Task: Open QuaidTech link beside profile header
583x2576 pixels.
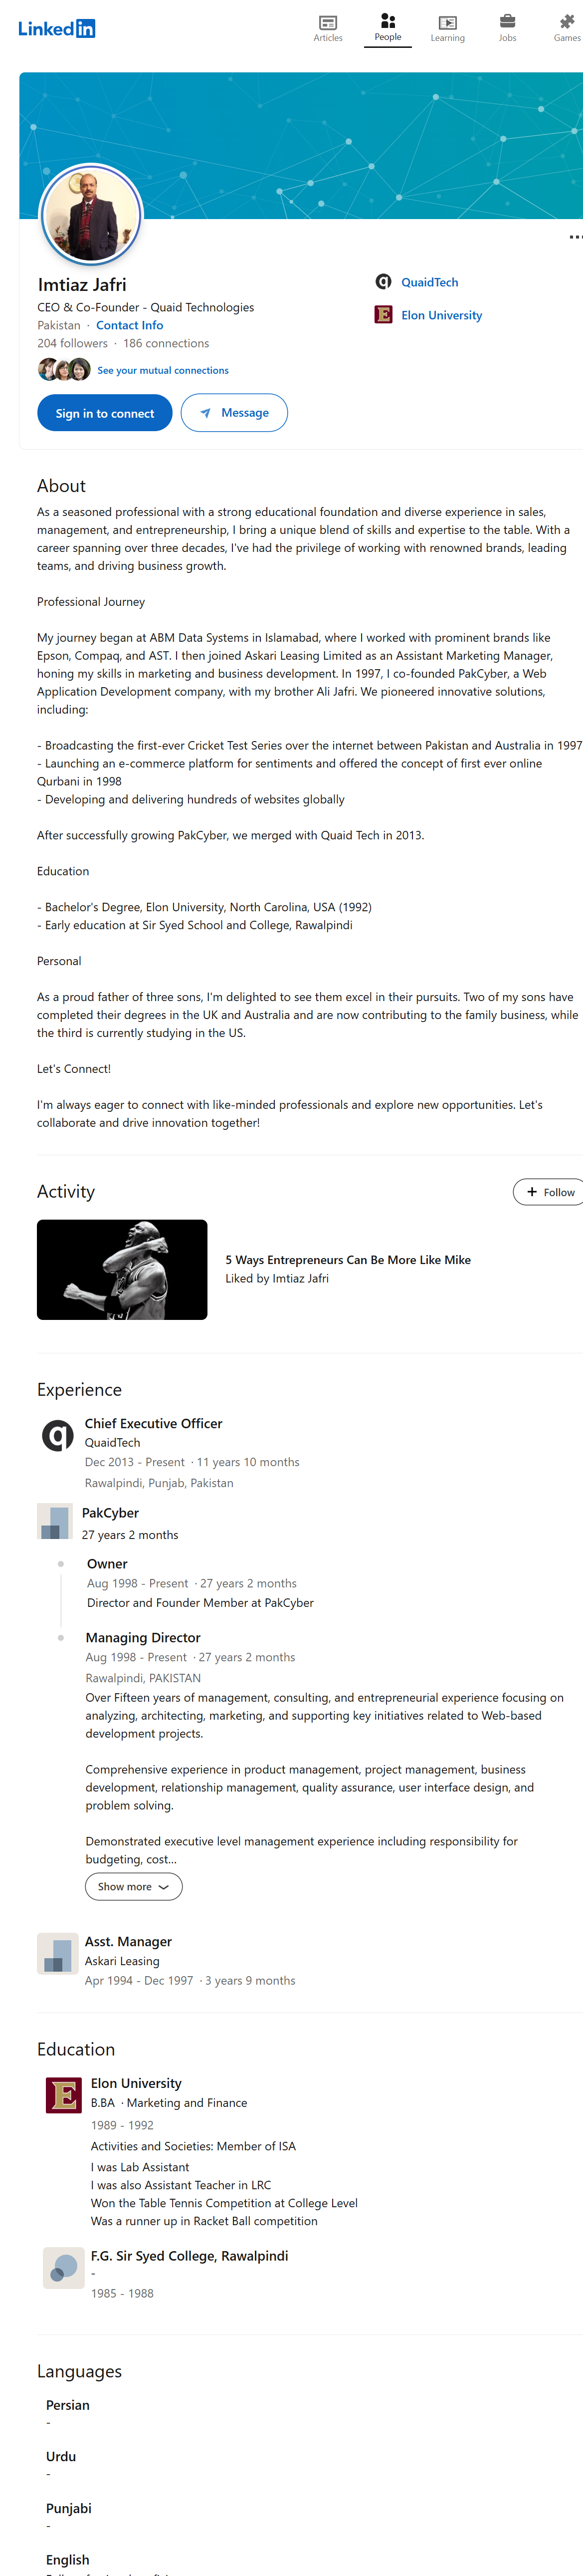Action: (x=429, y=283)
